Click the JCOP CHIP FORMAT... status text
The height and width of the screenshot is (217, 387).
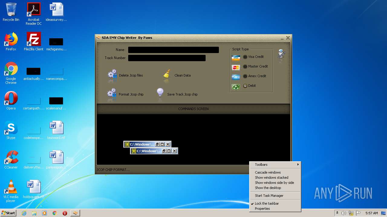(113, 170)
